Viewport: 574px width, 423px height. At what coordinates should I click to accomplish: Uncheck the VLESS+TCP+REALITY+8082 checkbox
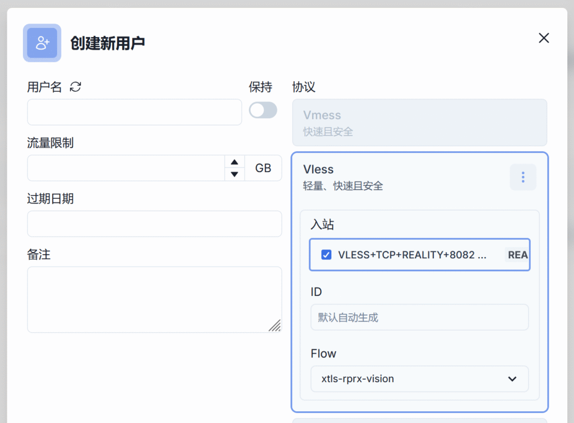coord(326,255)
